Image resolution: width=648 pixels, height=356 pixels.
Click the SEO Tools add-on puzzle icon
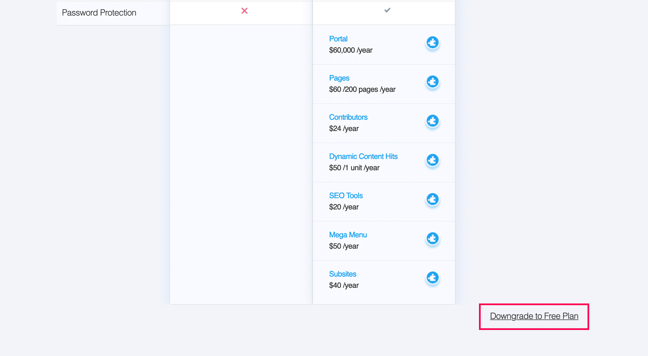click(432, 199)
